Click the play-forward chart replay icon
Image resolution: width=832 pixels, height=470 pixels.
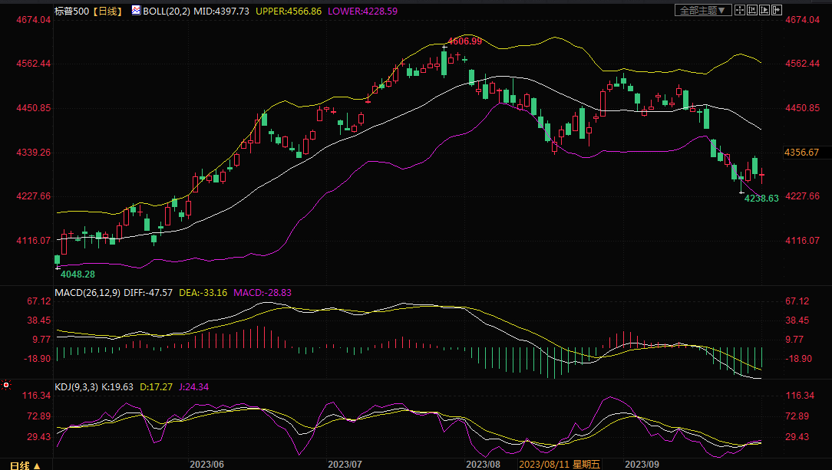point(766,10)
